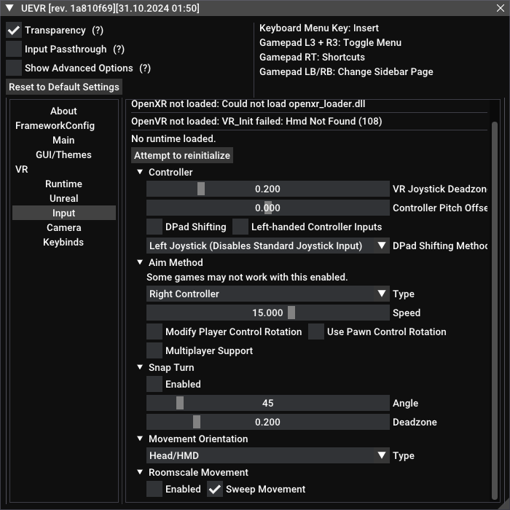This screenshot has width=510, height=510.
Task: Adjust the VR Joystick Deadzone slider
Action: tap(268, 189)
